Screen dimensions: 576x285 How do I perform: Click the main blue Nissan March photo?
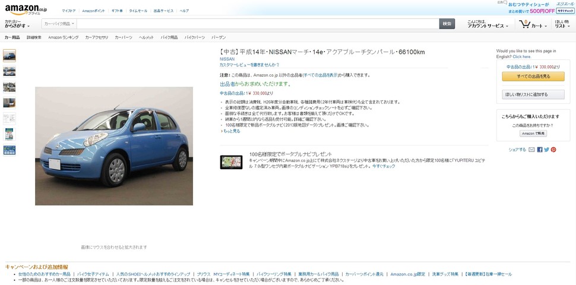pos(114,146)
